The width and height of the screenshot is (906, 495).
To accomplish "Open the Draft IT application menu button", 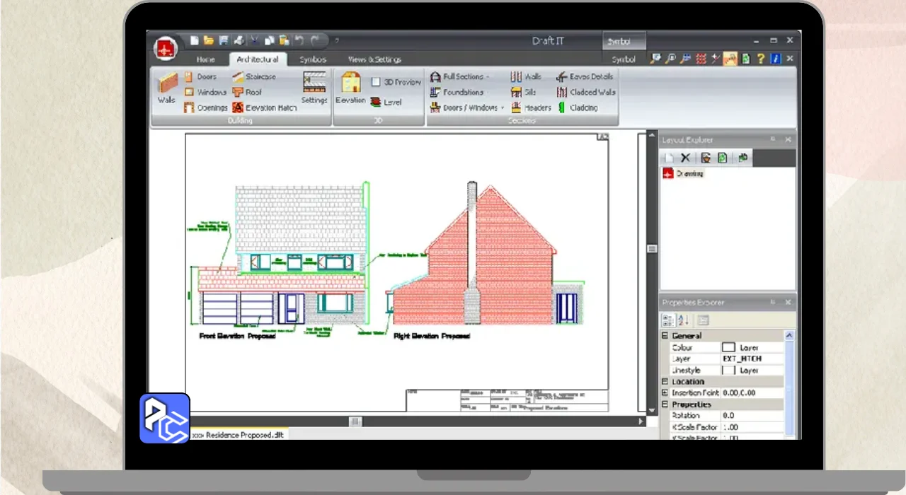I will point(166,49).
